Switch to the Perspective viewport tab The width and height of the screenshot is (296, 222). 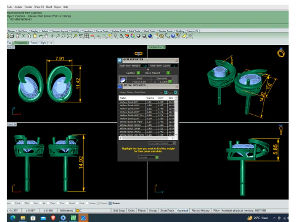coord(21,43)
